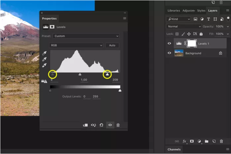
Task: Click the layer mask icon in Properties
Action: point(52,27)
